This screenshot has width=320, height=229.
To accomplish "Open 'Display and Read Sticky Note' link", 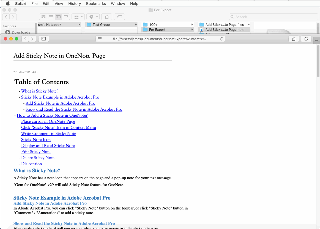I will coord(48,146).
